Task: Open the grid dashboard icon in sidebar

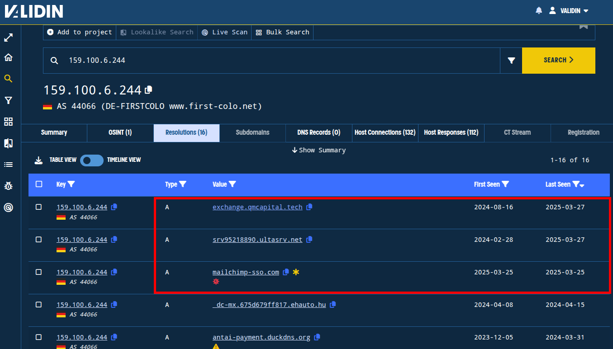Action: pyautogui.click(x=8, y=122)
